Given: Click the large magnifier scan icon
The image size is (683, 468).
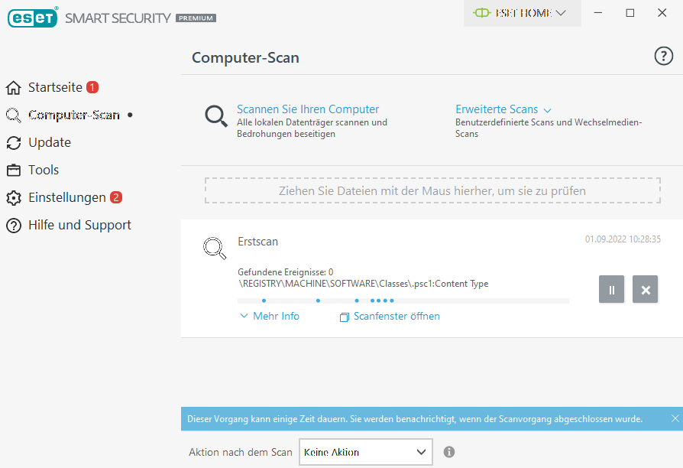Looking at the screenshot, I should pyautogui.click(x=216, y=116).
